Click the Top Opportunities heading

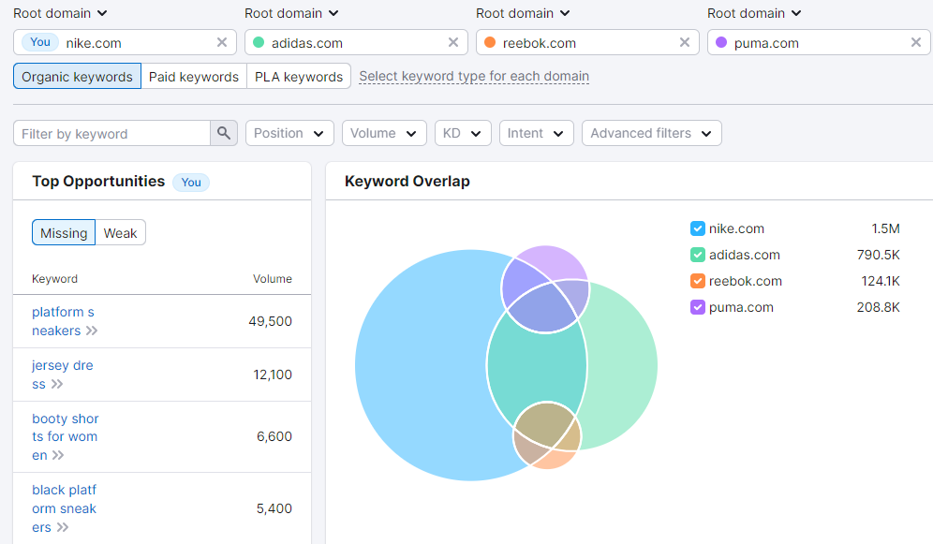98,181
